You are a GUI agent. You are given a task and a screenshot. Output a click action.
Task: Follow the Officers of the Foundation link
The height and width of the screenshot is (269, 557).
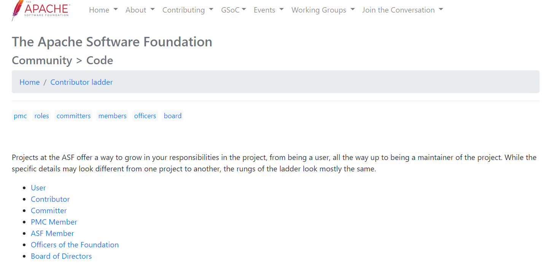coord(75,245)
